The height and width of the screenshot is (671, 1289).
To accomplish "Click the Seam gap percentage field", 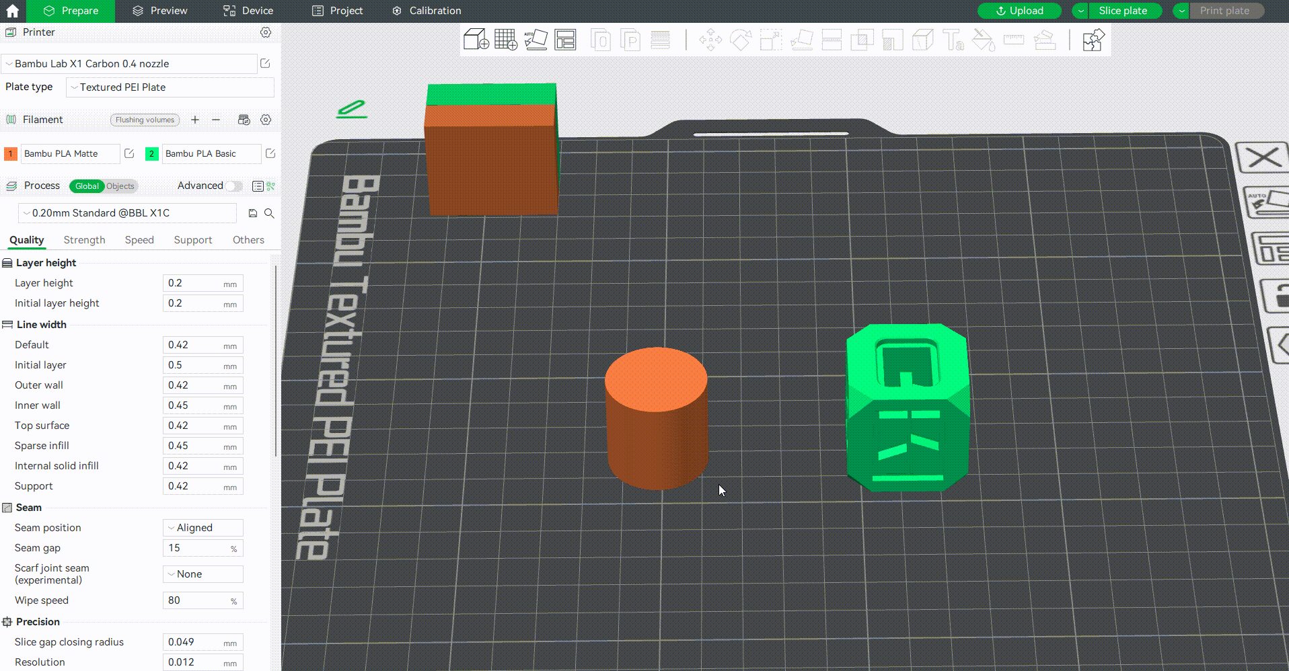I will pyautogui.click(x=203, y=548).
